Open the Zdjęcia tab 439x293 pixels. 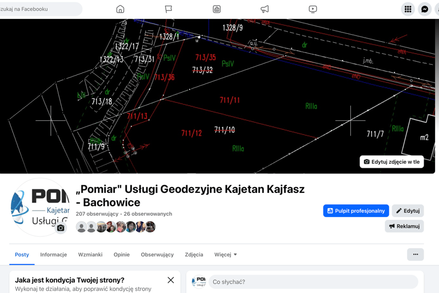pyautogui.click(x=194, y=255)
